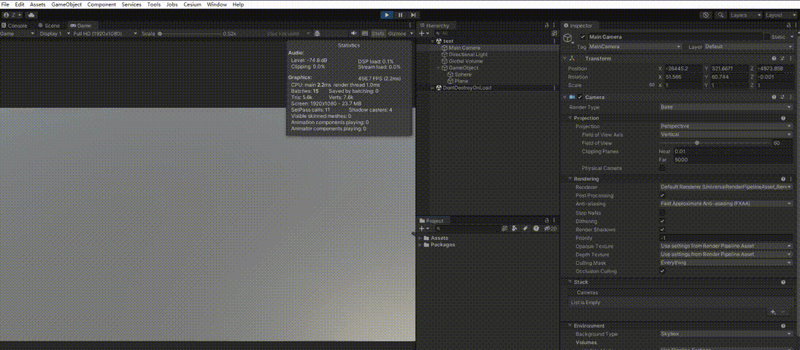Image resolution: width=800 pixels, height=350 pixels.
Task: Expand DontDestroyOnLoad in Hierarchy
Action: 433,87
